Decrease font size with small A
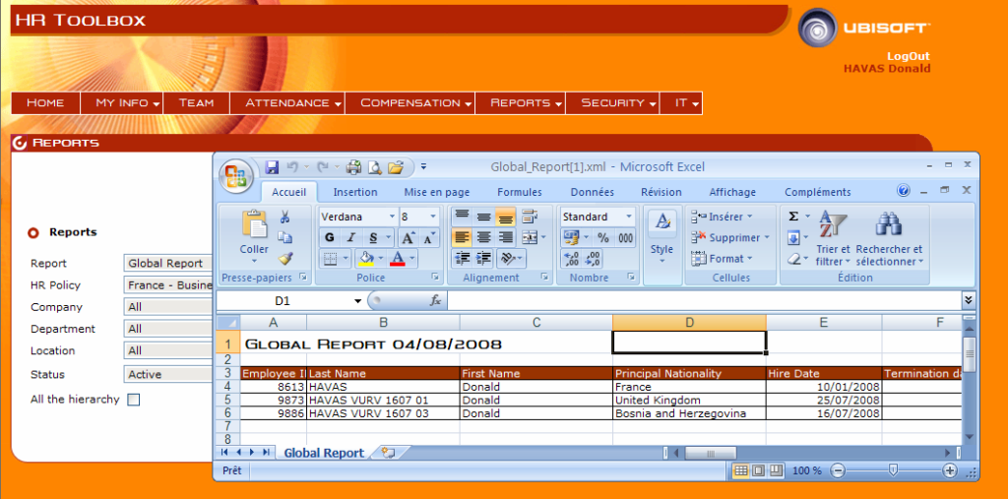This screenshot has width=1008, height=499. pos(428,237)
